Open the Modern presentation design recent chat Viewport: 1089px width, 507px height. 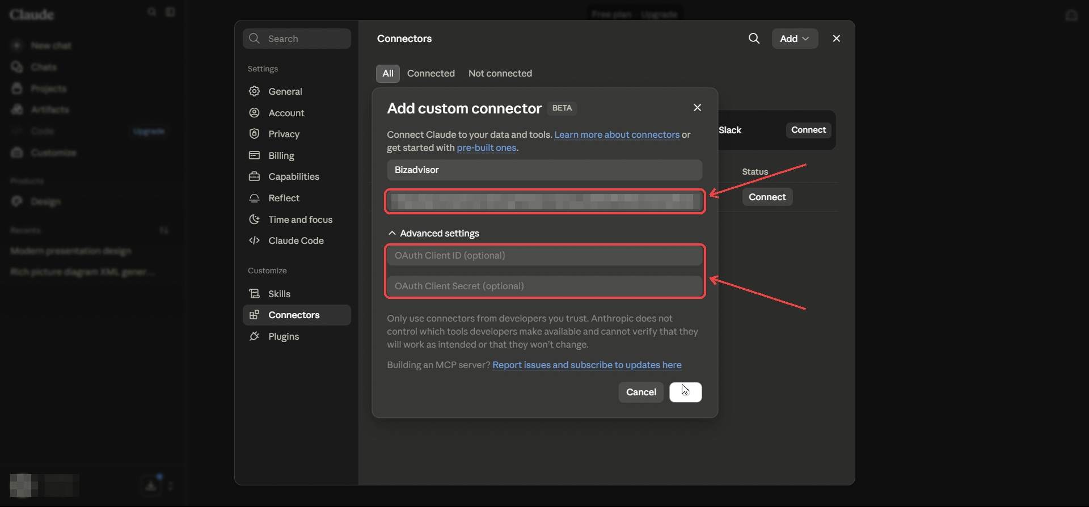click(x=71, y=251)
